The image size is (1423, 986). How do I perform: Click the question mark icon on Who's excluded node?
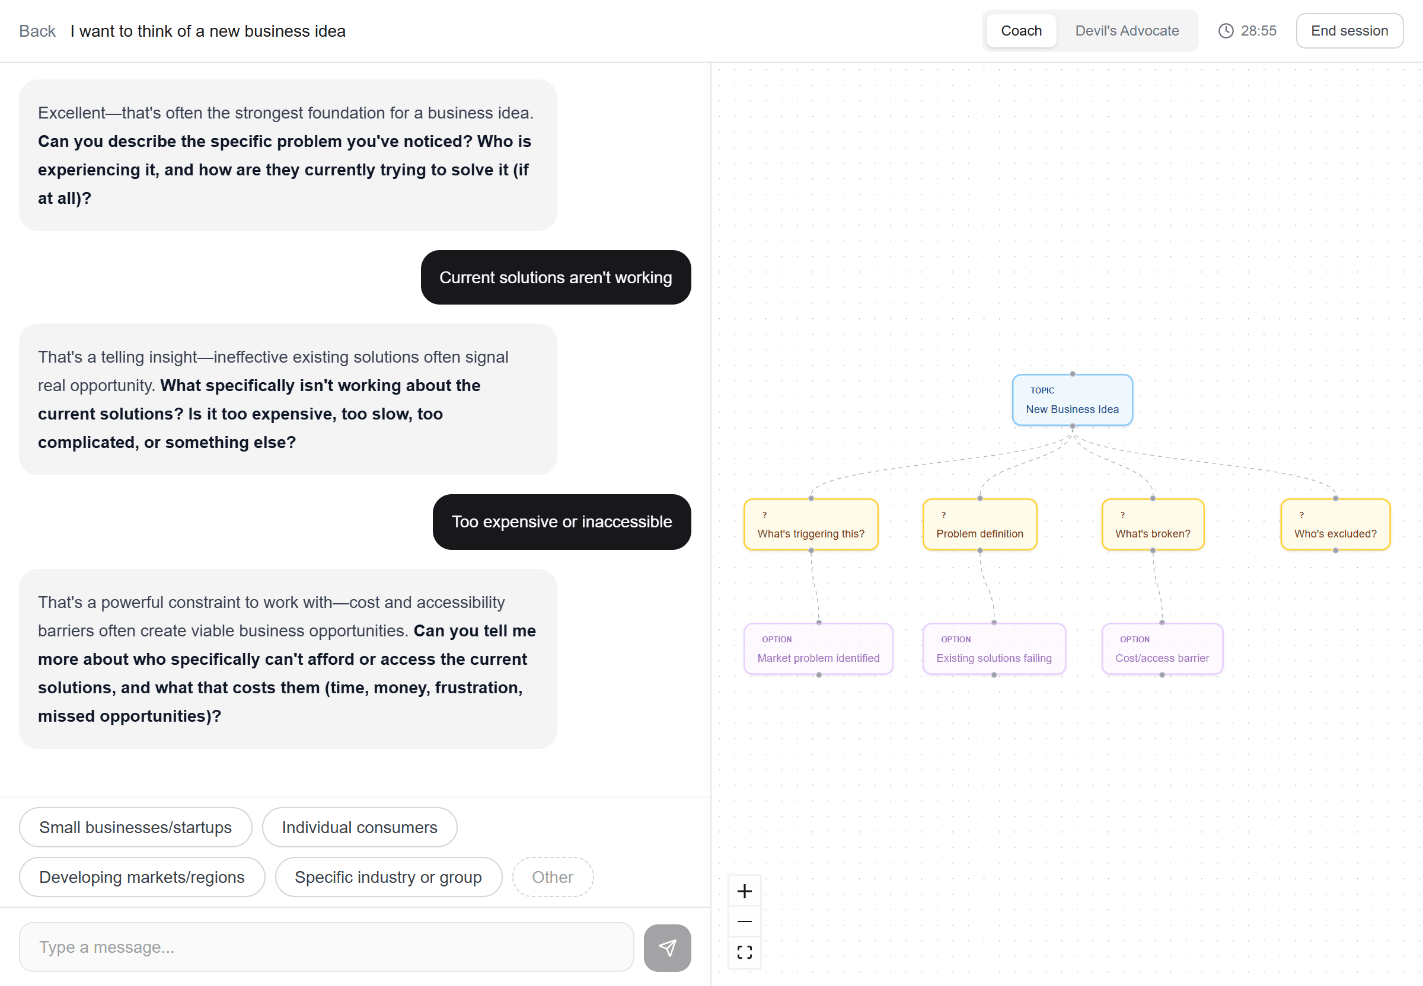1303,514
